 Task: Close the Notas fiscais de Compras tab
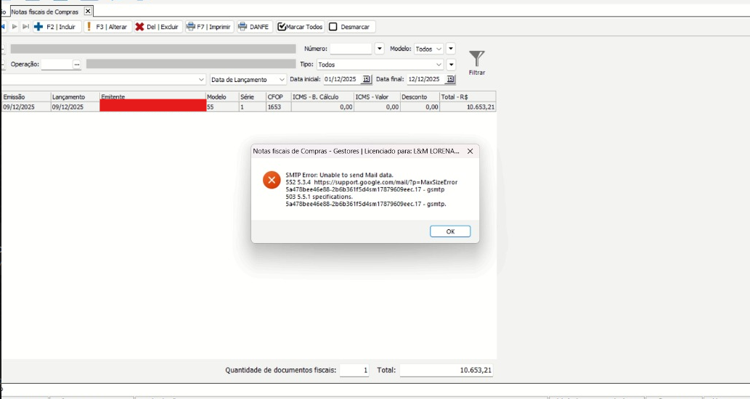(x=88, y=12)
